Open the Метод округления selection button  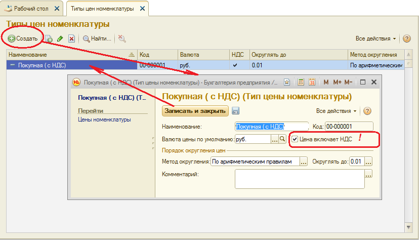(304, 162)
